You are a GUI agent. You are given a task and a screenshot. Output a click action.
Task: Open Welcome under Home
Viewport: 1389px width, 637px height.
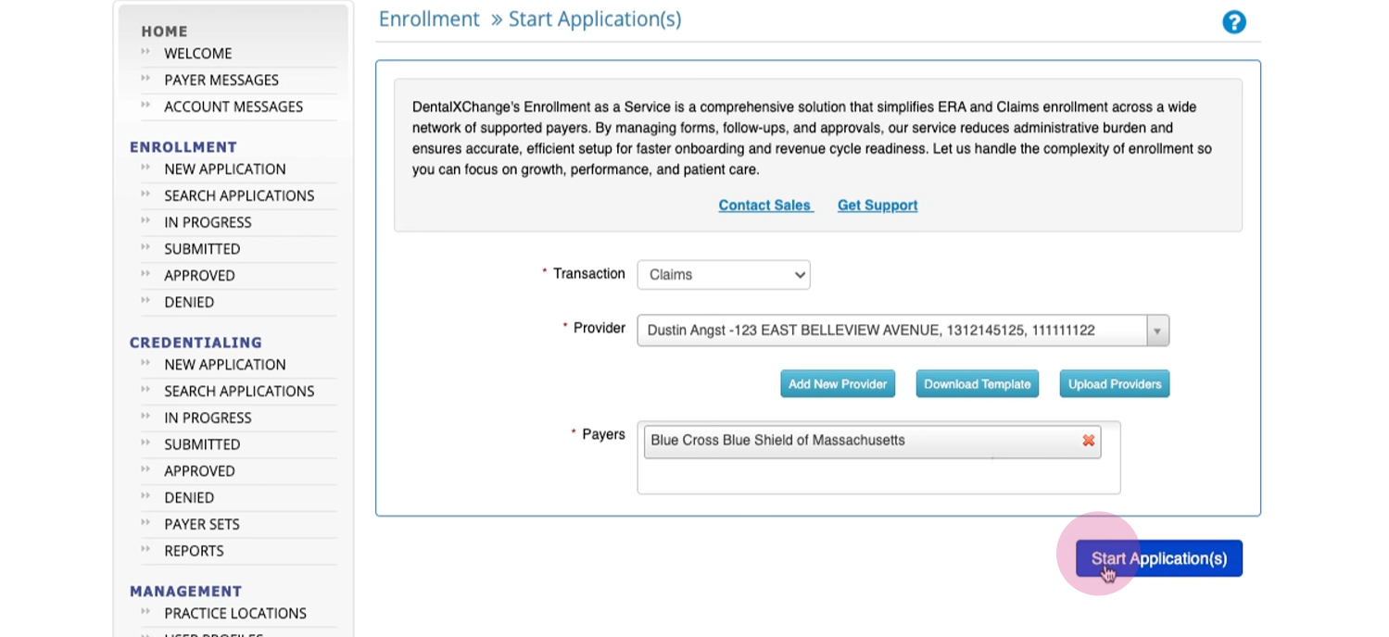(198, 54)
